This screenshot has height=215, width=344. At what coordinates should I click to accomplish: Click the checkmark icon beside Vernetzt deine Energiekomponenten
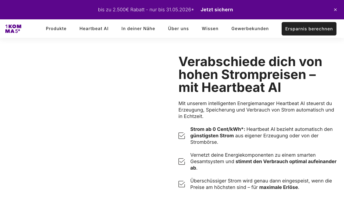(182, 162)
